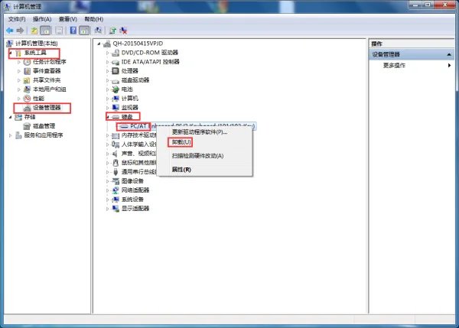The width and height of the screenshot is (459, 328).
Task: Click the blue Help icon in toolbar
Action: 73,31
